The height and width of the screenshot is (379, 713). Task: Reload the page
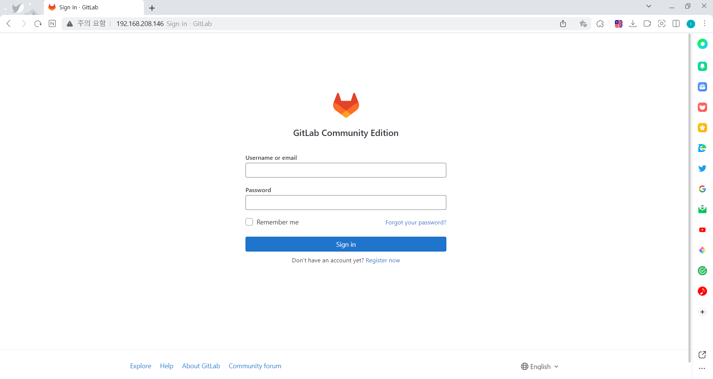(38, 24)
